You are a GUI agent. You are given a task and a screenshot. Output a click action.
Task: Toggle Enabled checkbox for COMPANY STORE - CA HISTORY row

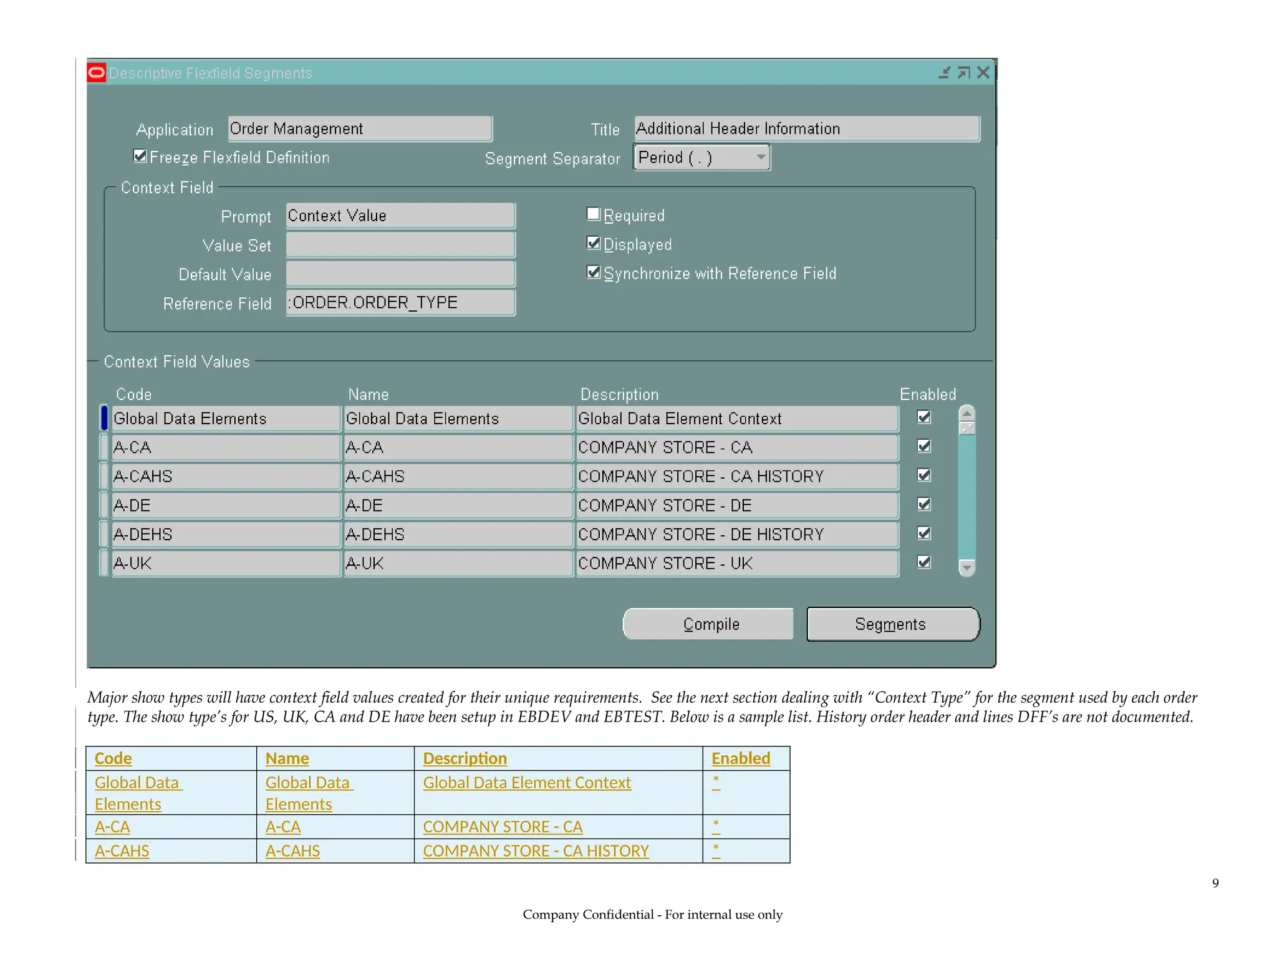click(x=924, y=475)
